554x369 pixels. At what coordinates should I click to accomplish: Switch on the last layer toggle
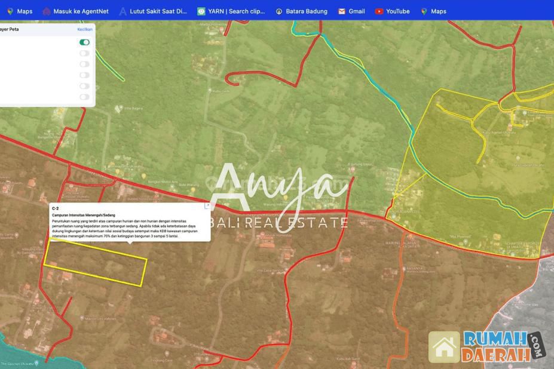coord(84,97)
